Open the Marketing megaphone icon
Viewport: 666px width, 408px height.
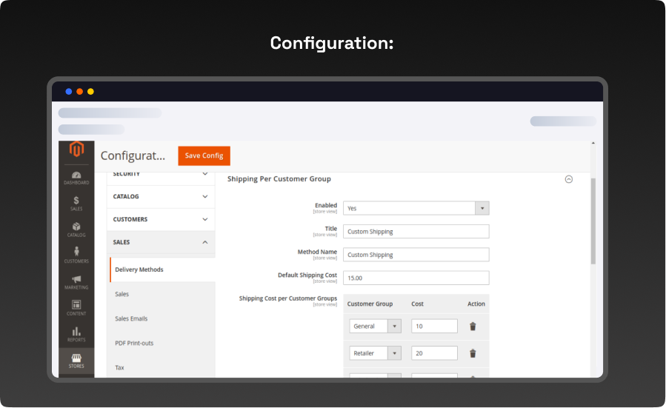point(76,281)
